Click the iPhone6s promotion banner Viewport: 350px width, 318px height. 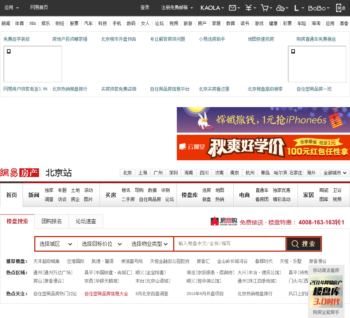263,120
